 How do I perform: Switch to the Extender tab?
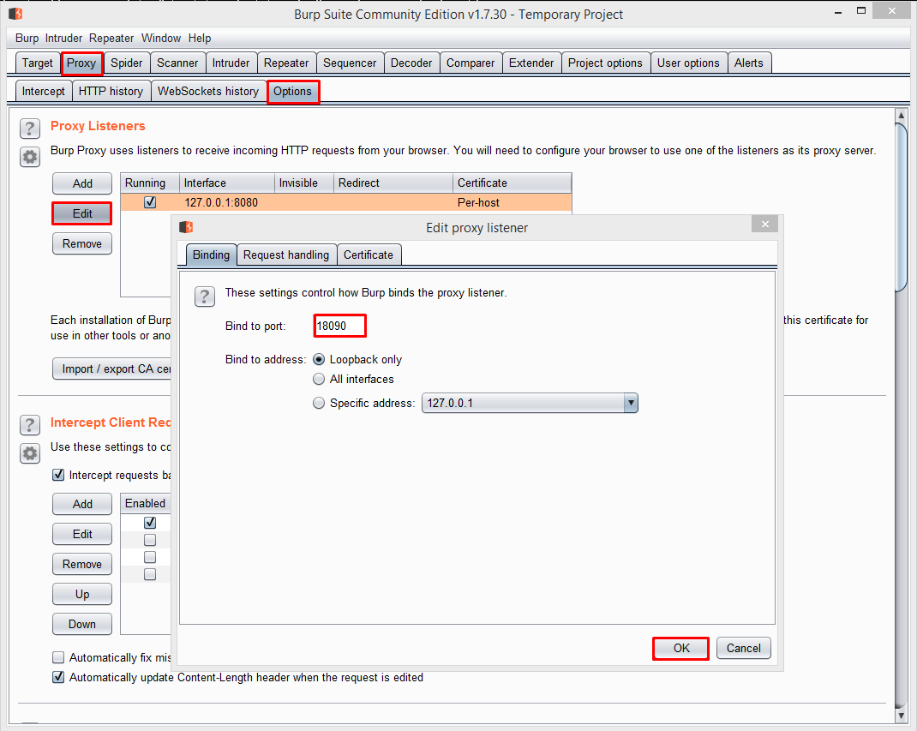(531, 63)
